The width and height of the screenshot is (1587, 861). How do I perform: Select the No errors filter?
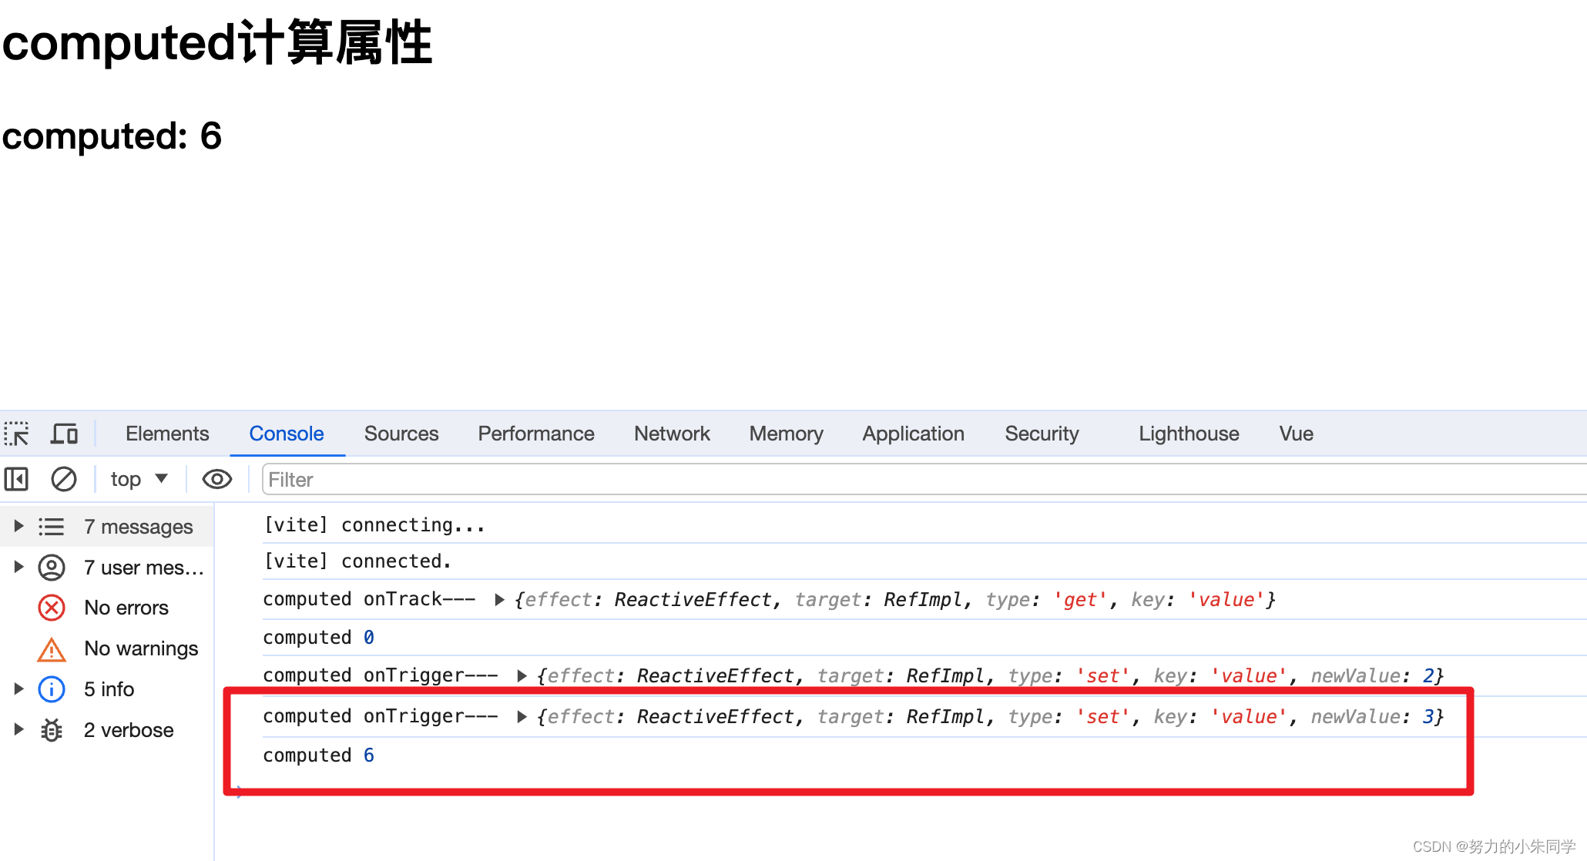[126, 608]
